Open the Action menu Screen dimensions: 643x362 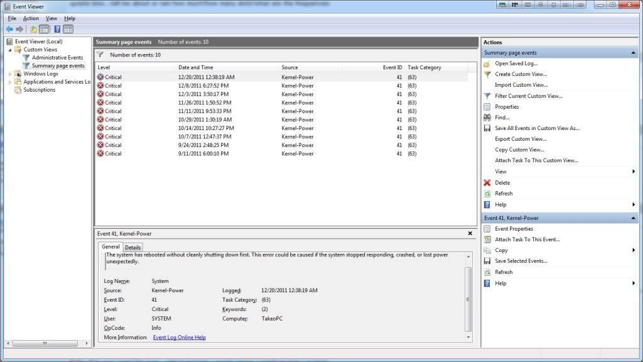pos(31,18)
